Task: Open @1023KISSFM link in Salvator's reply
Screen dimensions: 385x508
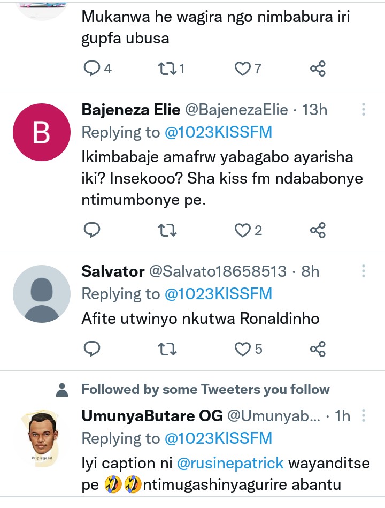Action: click(218, 294)
